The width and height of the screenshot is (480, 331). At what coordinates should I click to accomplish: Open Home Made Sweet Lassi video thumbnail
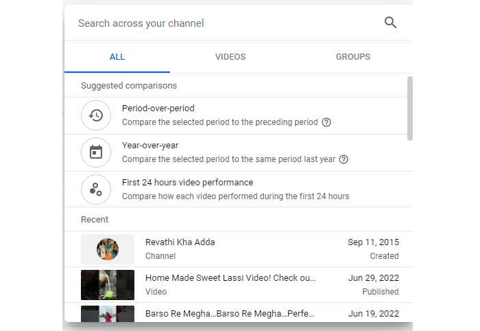pos(108,285)
